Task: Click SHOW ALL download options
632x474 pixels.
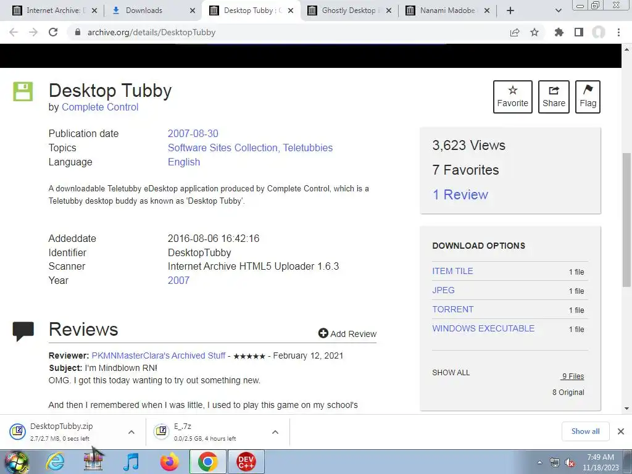Action: click(x=451, y=373)
